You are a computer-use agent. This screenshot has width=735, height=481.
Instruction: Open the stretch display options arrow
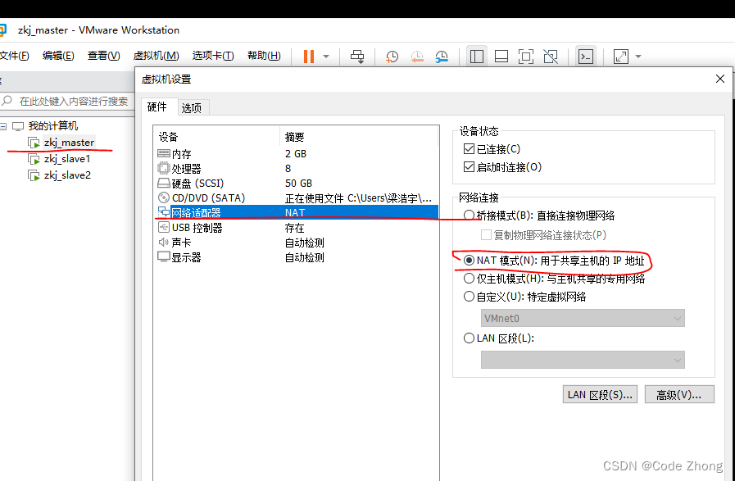638,57
